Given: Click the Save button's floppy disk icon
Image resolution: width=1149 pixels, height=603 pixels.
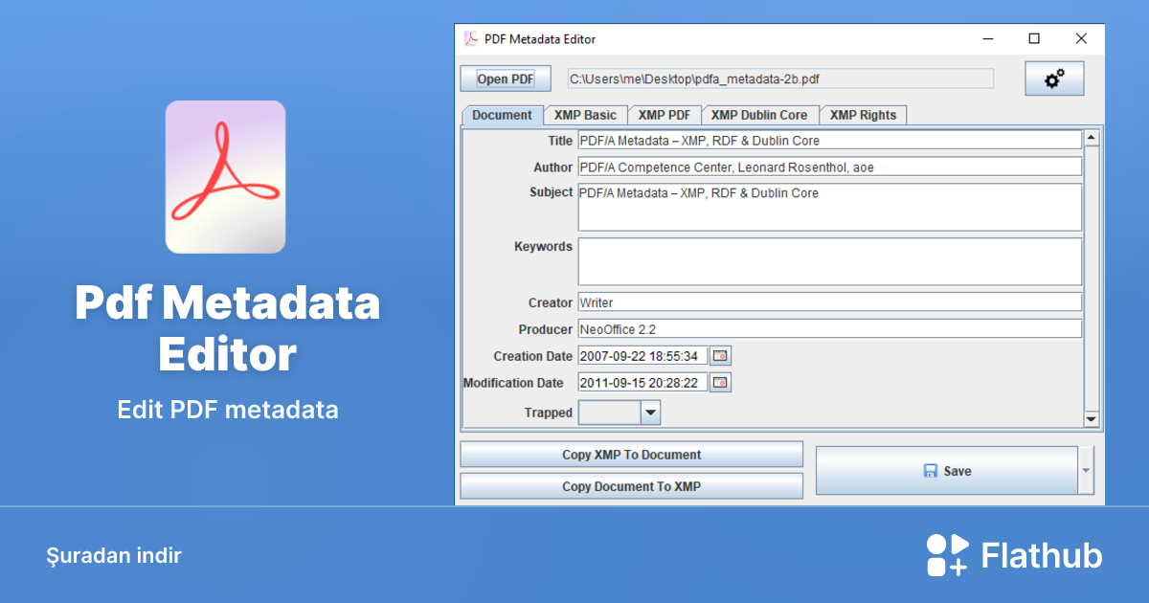Looking at the screenshot, I should (930, 470).
